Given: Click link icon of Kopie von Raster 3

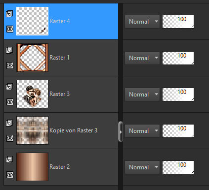Looking at the screenshot, I should 9,123.
